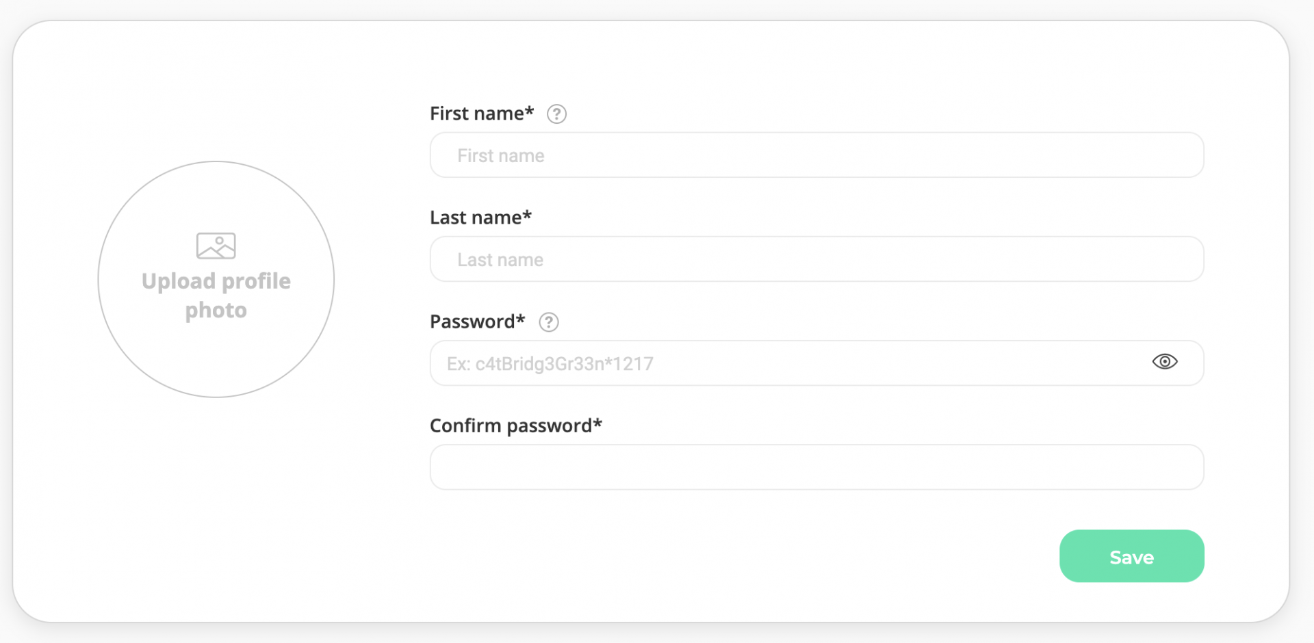
Task: Click the word "photo" in the upload circle
Action: (216, 311)
